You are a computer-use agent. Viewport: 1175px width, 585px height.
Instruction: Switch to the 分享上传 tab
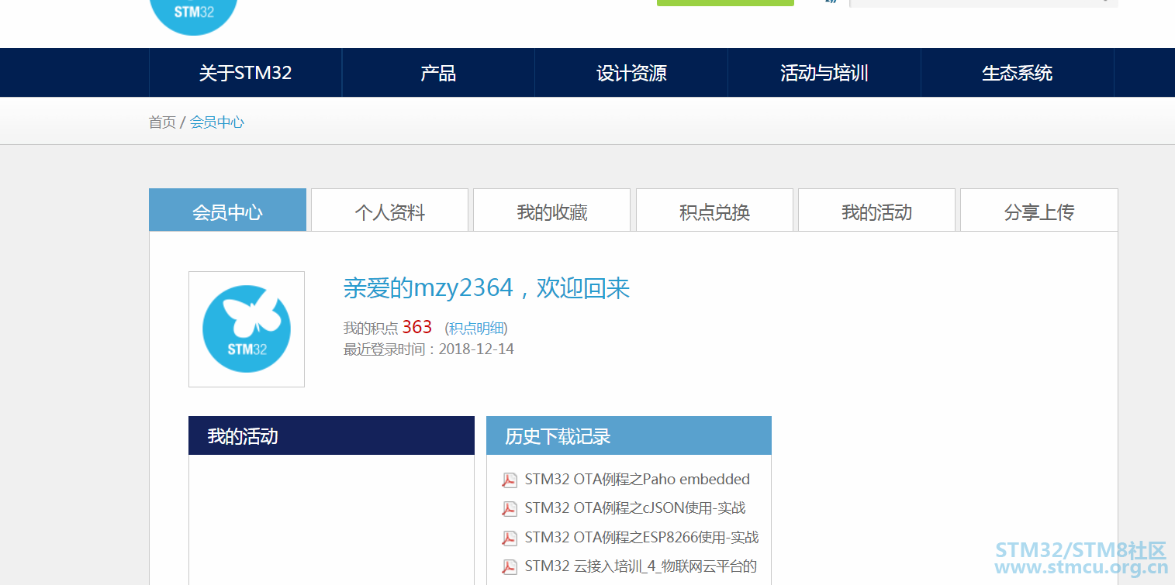pos(1039,210)
